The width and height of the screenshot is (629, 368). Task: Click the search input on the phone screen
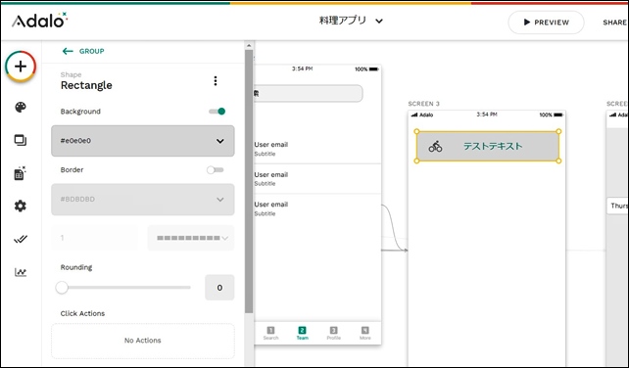tap(308, 93)
